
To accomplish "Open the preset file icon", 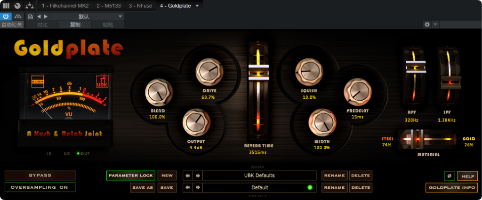I will tap(31, 16).
